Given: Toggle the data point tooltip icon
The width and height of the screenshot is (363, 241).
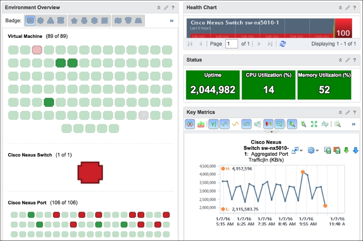Looking at the screenshot, I should pyautogui.click(x=280, y=124).
